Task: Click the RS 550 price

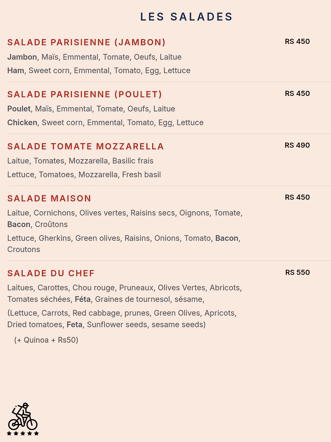Action: click(x=297, y=272)
